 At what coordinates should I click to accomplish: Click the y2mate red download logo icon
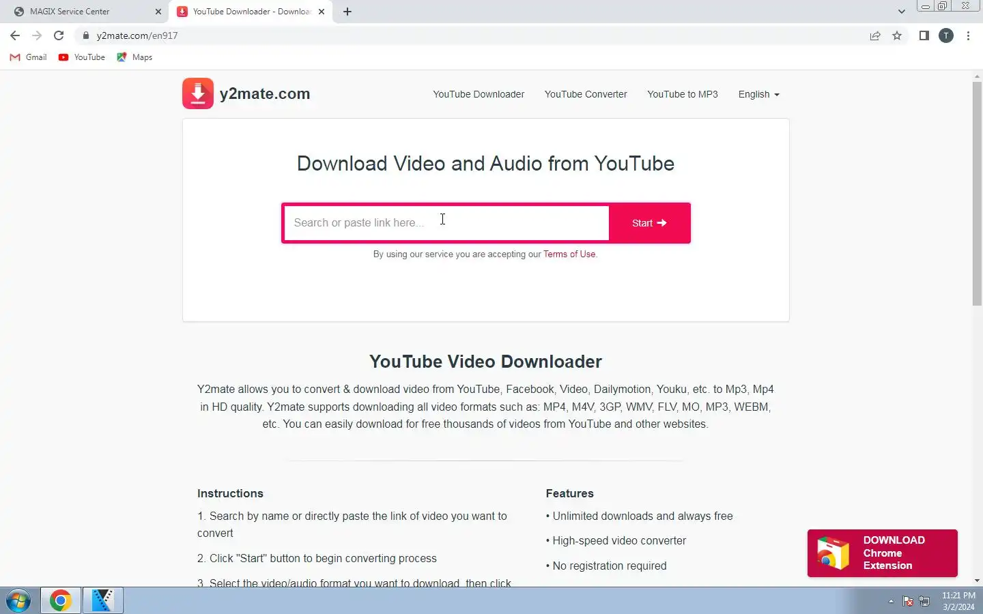click(x=198, y=93)
